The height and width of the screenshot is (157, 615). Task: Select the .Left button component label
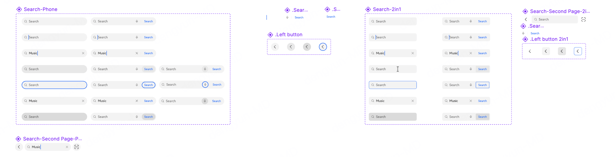point(289,35)
